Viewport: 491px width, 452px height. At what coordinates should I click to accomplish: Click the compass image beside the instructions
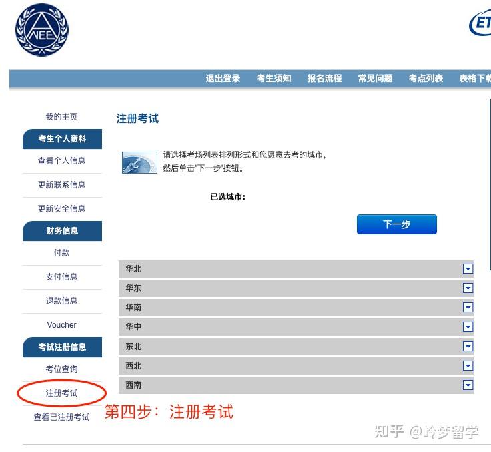pyautogui.click(x=139, y=162)
